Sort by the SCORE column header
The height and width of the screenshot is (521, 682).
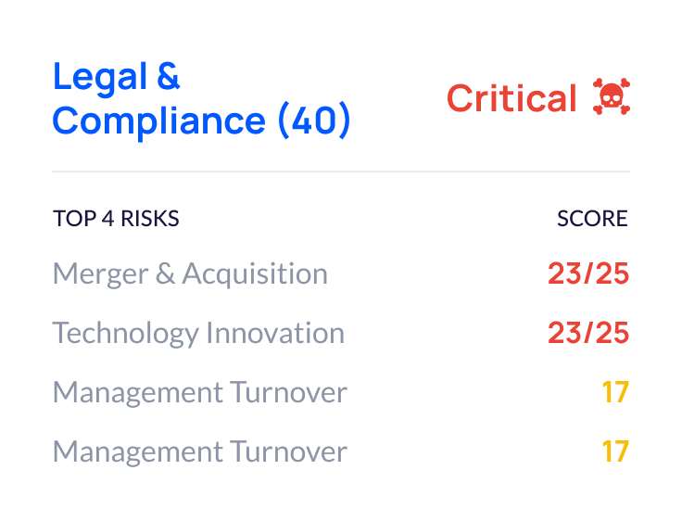click(592, 219)
